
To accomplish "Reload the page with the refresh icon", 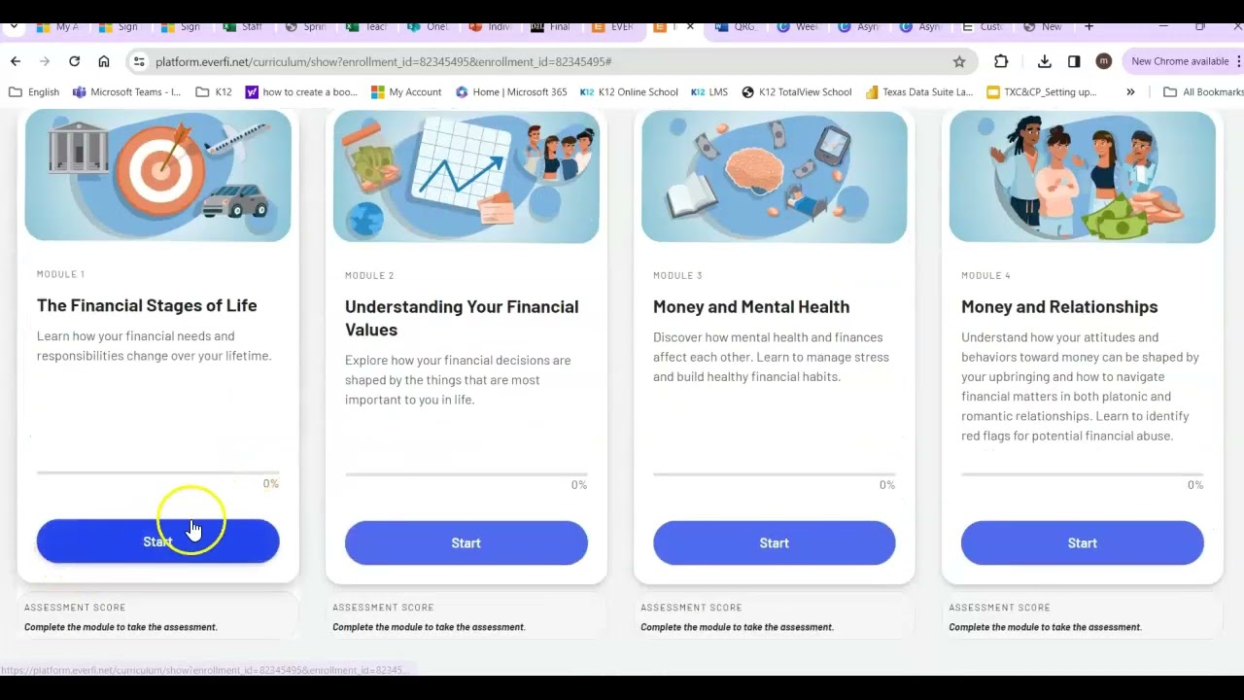I will (x=74, y=61).
